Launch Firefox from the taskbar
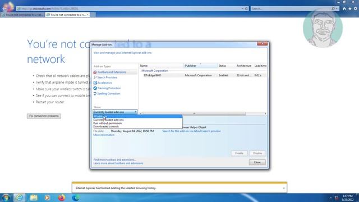The width and height of the screenshot is (359, 202). pos(61,198)
